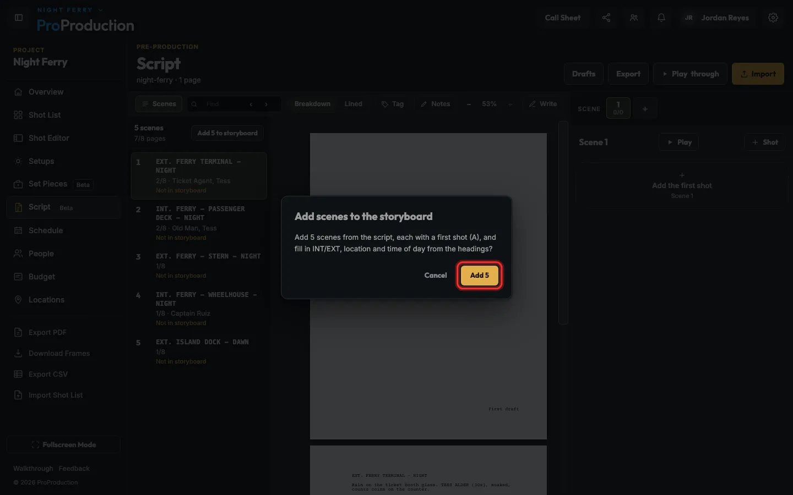Switch to Lined view

(354, 104)
